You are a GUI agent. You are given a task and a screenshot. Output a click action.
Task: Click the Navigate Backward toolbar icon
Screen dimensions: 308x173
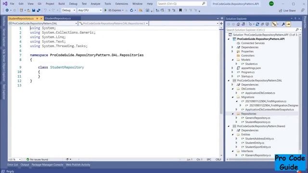[7, 10]
